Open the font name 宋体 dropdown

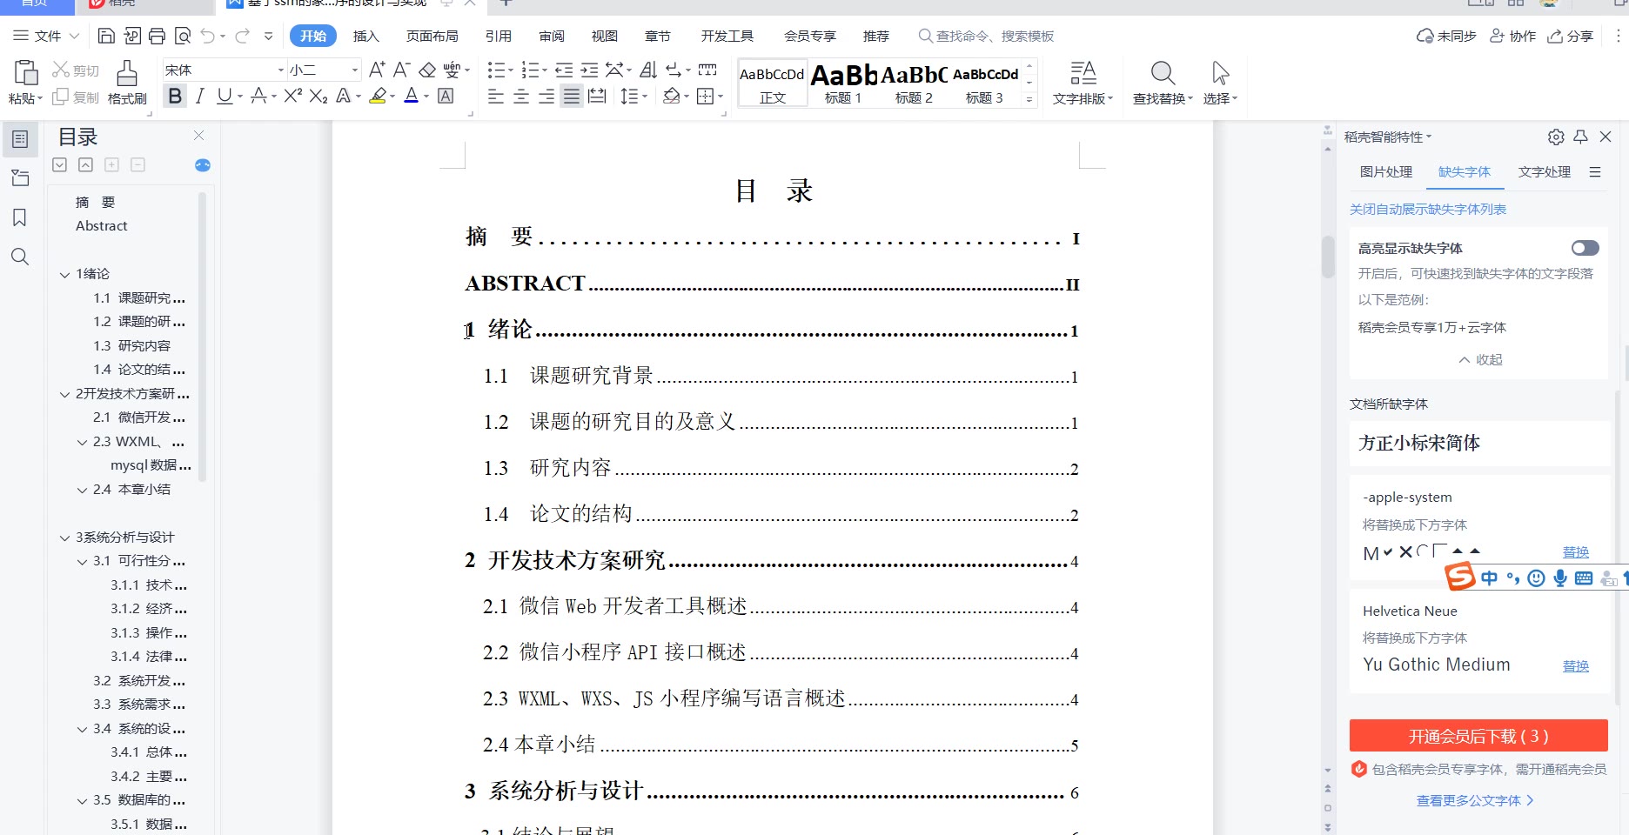pos(280,70)
